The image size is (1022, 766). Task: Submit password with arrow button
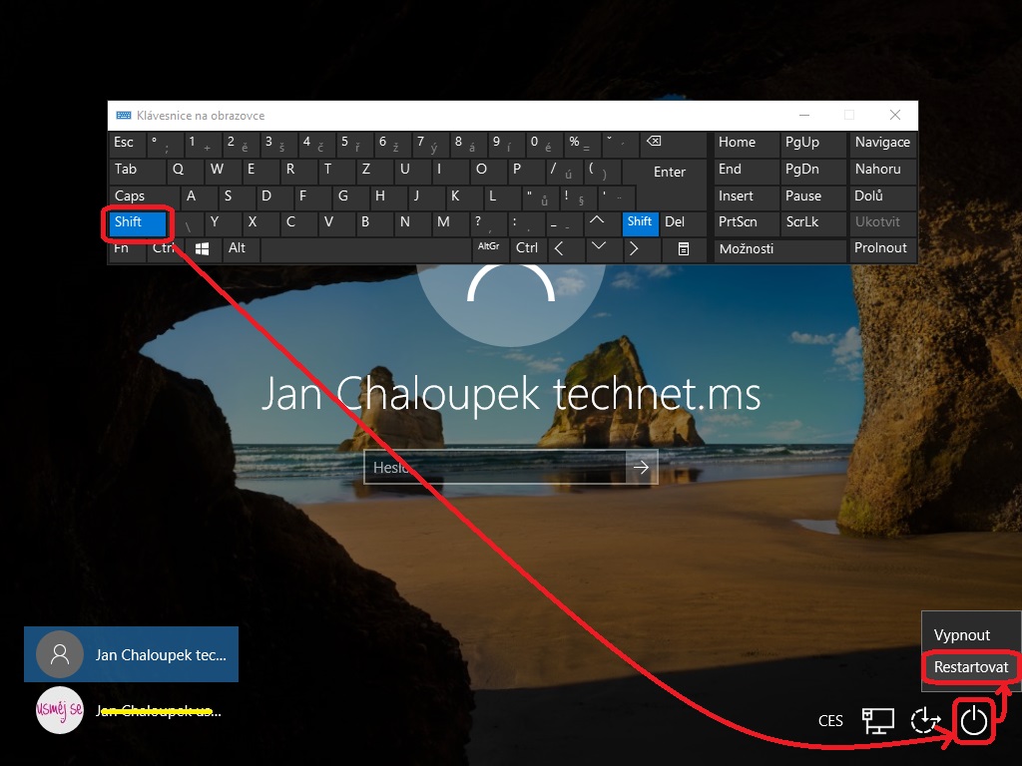(642, 467)
